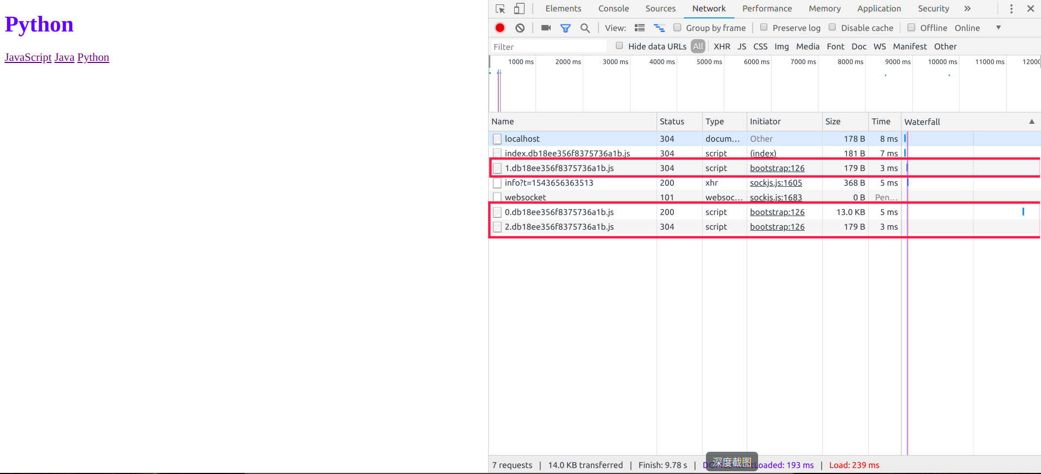Click the file icon beside websocket row
The image size is (1041, 474).
[497, 198]
